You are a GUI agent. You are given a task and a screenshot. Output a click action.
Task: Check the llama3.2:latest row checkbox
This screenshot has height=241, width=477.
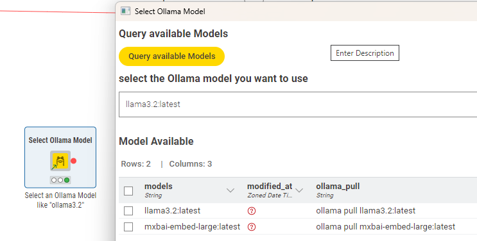(x=128, y=211)
